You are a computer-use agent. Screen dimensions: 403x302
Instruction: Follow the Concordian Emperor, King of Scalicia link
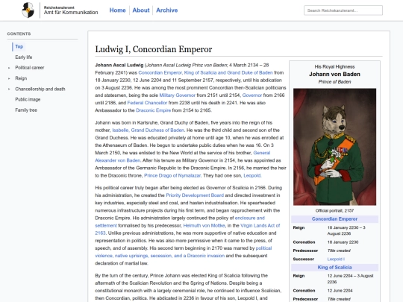206,72
